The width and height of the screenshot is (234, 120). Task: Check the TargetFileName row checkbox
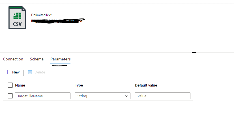[x=10, y=96]
